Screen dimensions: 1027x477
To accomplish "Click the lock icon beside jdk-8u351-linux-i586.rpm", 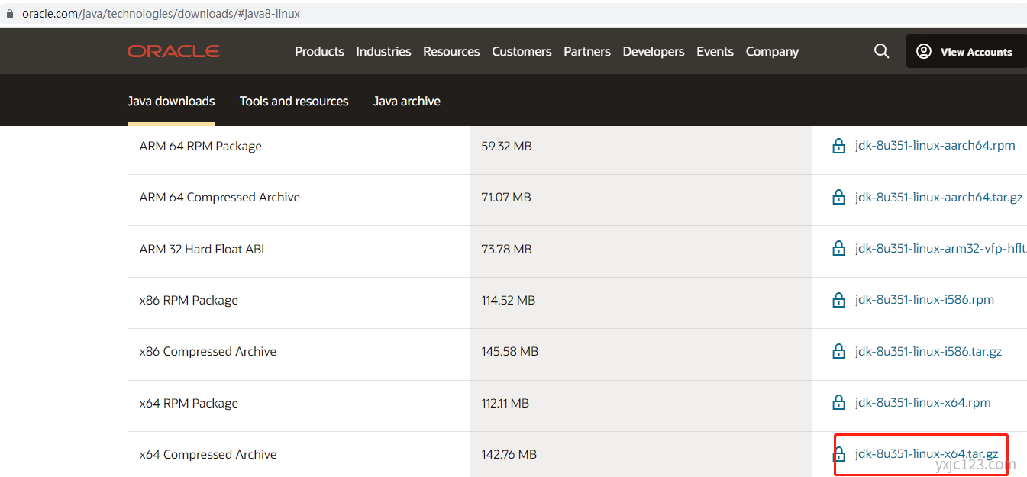I will click(x=838, y=300).
